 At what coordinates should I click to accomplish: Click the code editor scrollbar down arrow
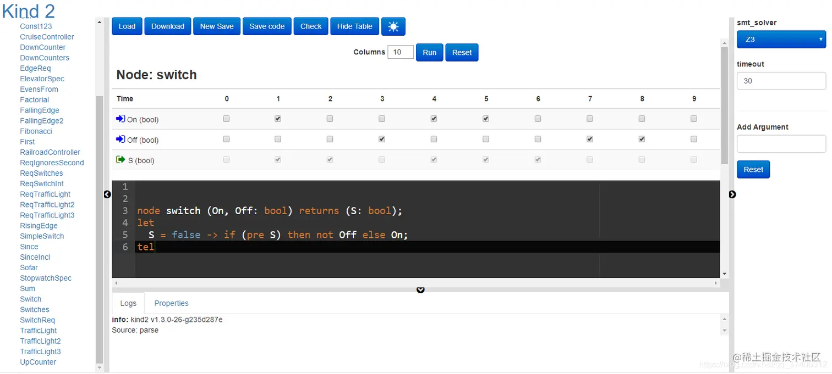tap(724, 273)
